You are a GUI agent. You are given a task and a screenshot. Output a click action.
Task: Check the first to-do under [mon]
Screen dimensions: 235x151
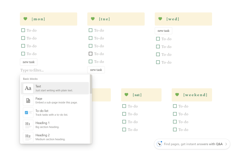(23, 30)
